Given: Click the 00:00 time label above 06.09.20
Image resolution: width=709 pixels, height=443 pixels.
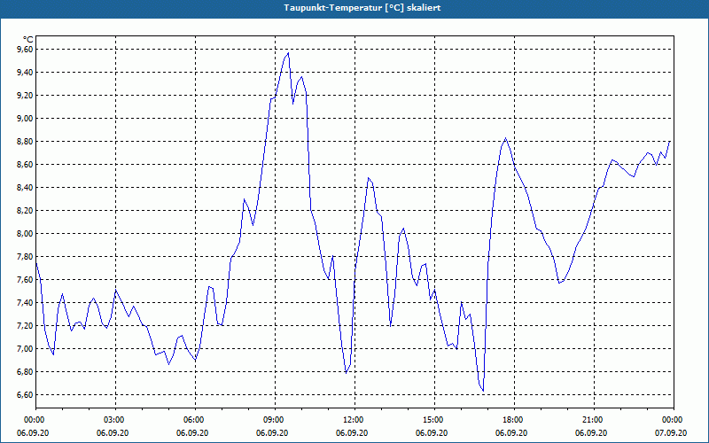Looking at the screenshot, I should 36,420.
